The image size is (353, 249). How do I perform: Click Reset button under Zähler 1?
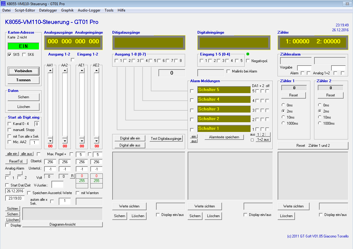point(294,96)
